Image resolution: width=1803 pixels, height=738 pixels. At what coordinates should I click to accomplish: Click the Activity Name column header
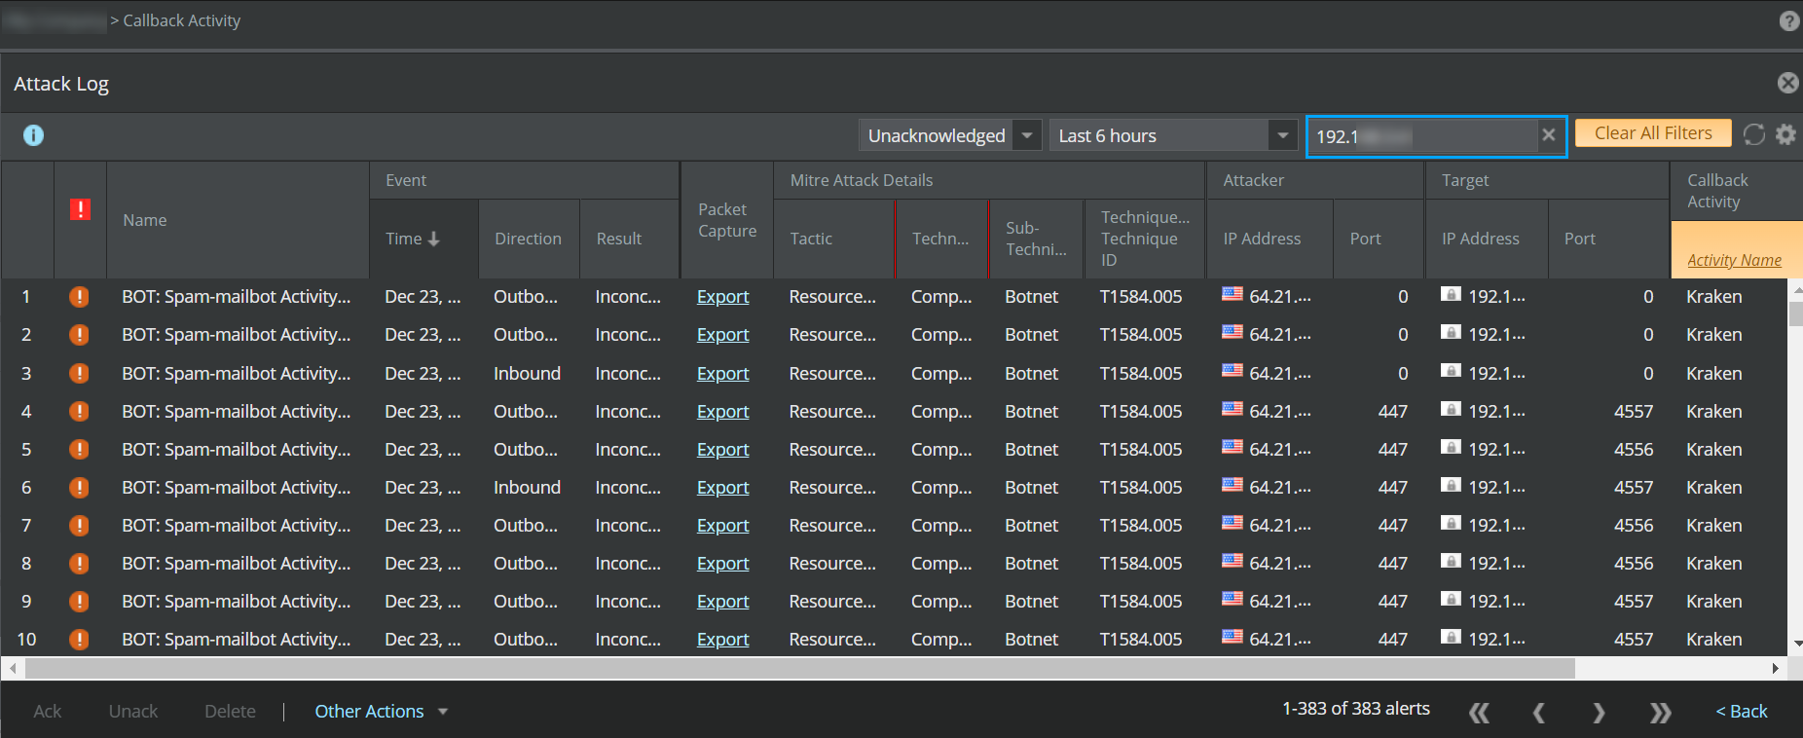click(1734, 260)
